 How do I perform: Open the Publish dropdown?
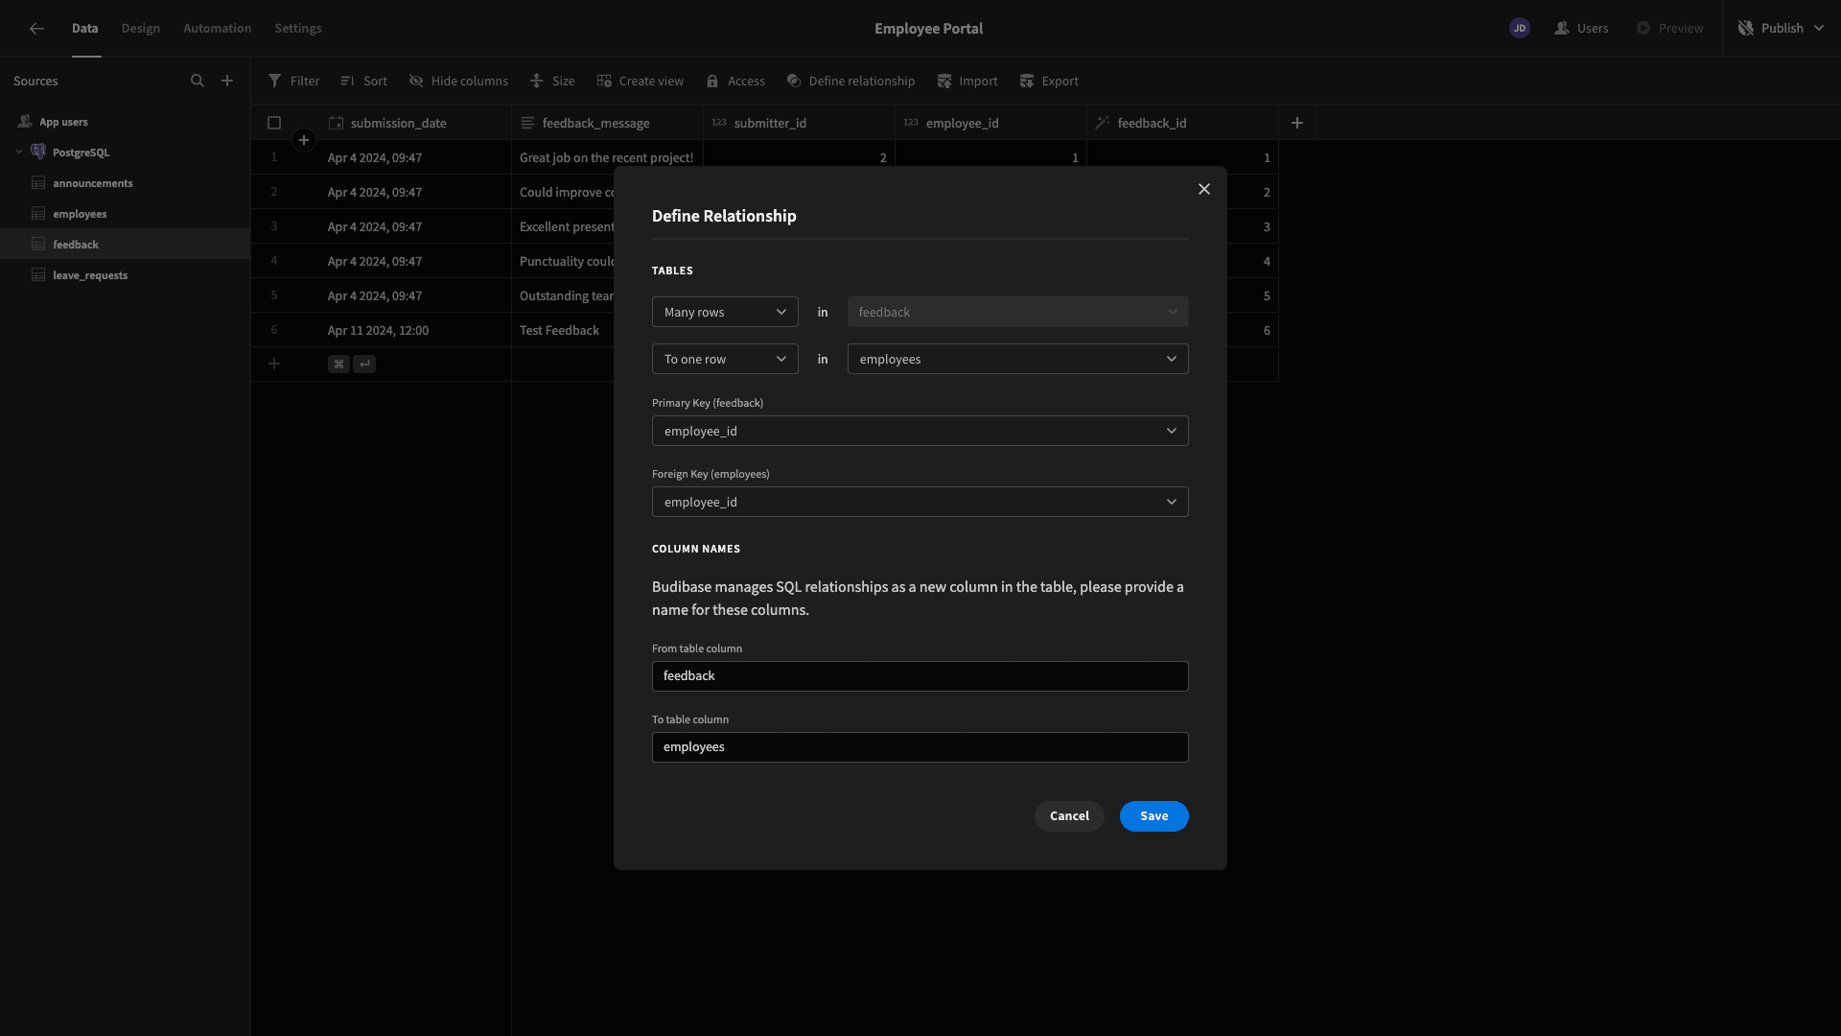(1782, 29)
